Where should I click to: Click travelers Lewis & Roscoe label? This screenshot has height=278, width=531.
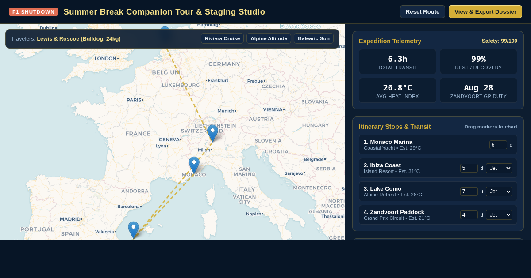click(79, 39)
